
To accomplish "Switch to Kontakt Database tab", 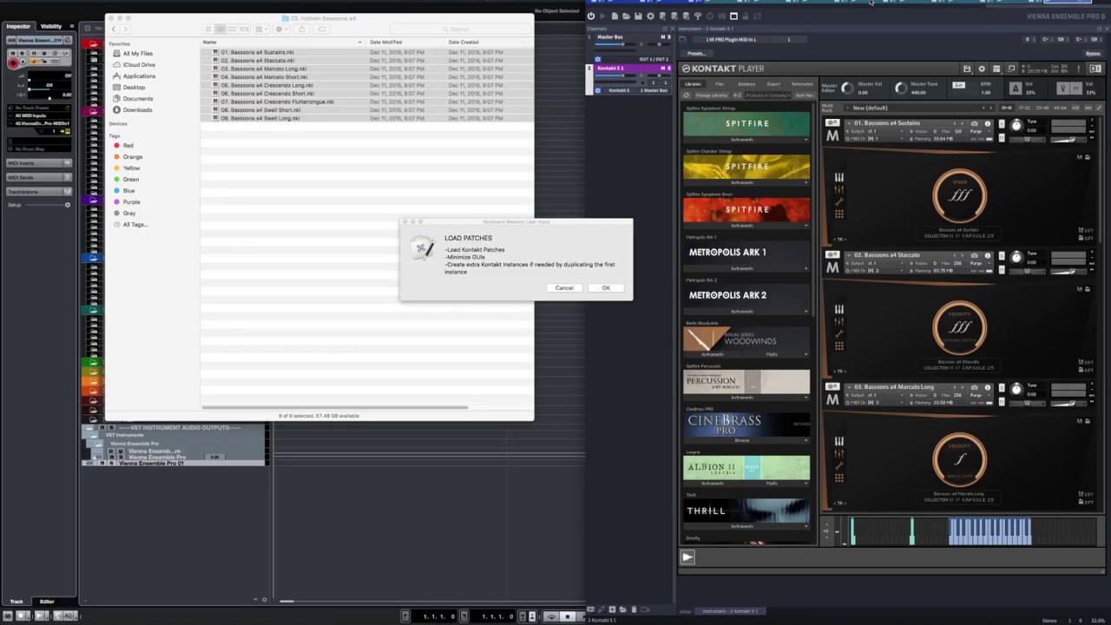I will click(x=746, y=84).
